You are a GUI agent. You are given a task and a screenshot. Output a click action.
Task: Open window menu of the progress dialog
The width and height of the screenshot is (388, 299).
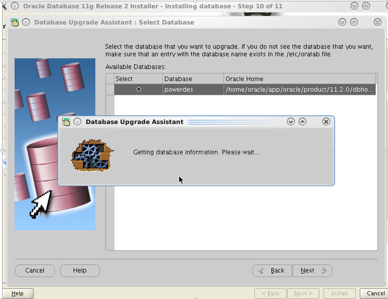(78, 122)
